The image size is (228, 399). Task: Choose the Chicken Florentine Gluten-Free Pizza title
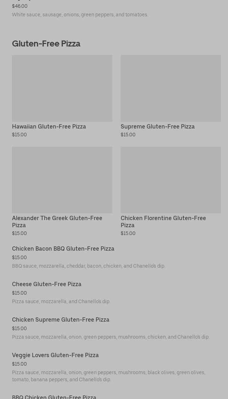coord(163,222)
